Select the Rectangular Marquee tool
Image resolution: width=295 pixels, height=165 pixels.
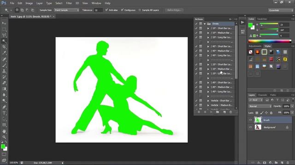(4, 29)
